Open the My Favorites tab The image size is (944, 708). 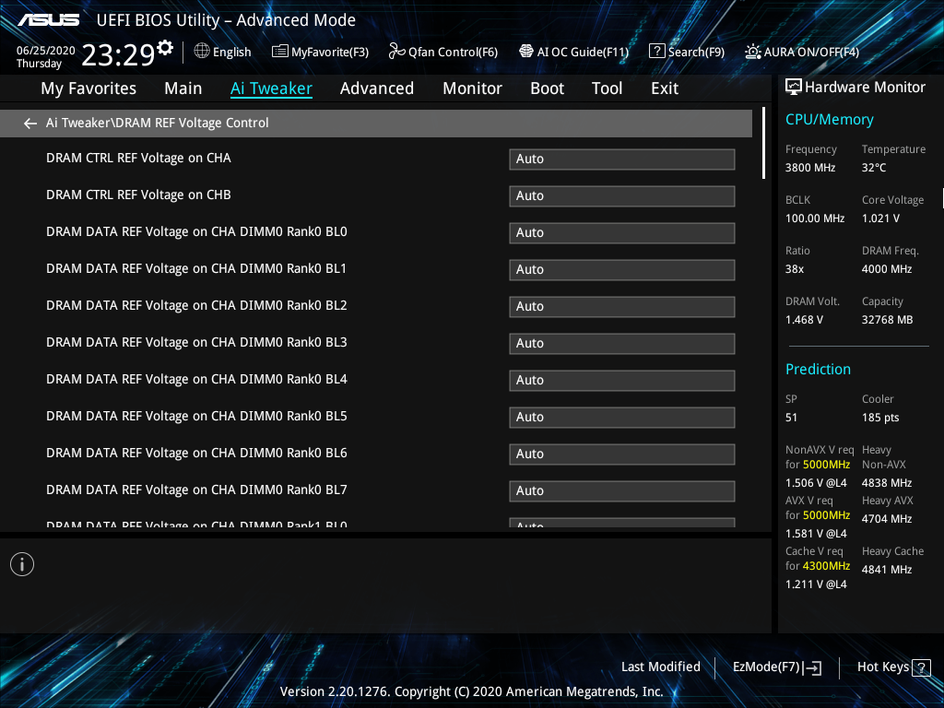tap(88, 88)
